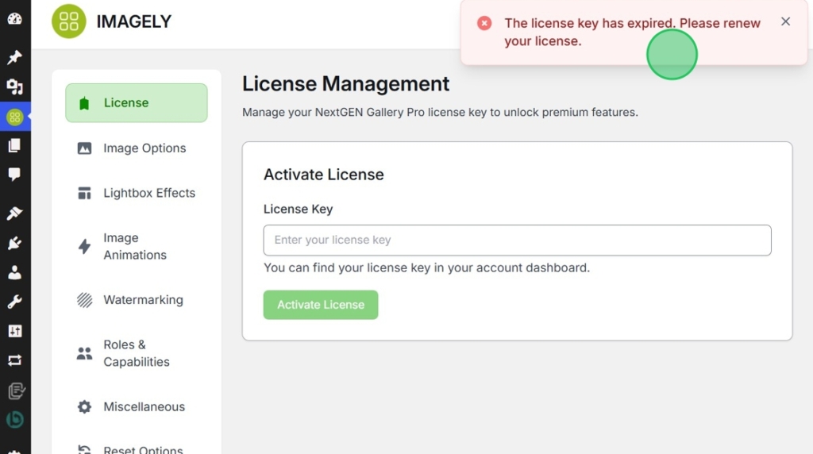
Task: Open Pages from the admin sidebar
Action: click(14, 145)
